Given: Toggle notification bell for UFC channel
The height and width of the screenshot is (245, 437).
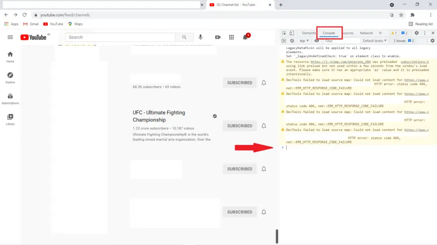Looking at the screenshot, I should [264, 126].
